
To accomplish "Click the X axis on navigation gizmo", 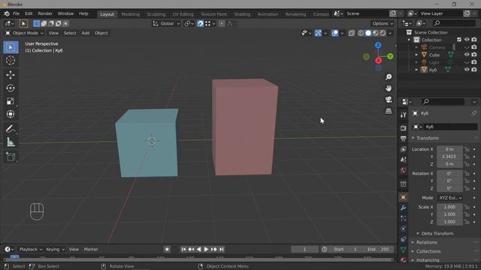I will (x=379, y=60).
